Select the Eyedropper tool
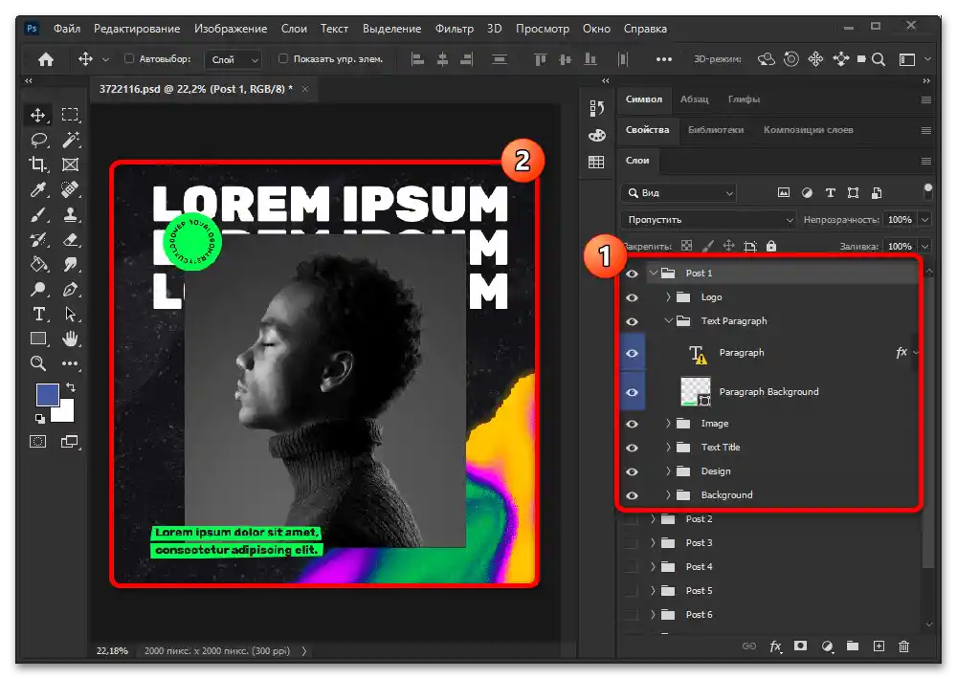The width and height of the screenshot is (957, 679). coord(38,189)
